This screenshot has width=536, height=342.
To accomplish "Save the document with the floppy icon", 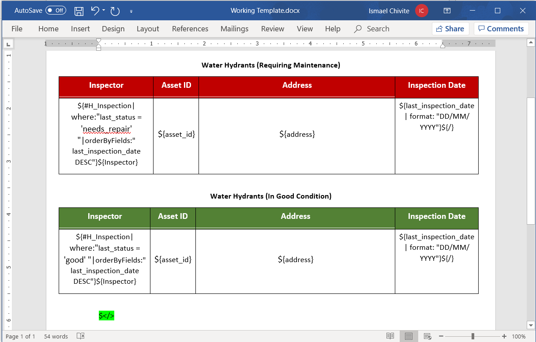I will 79,11.
